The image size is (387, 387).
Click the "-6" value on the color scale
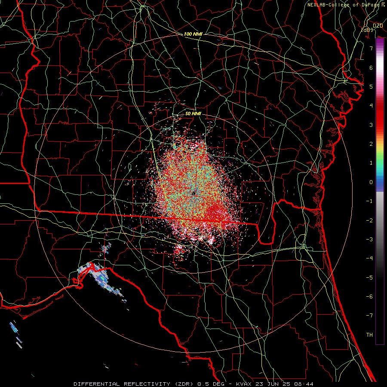coord(369,297)
